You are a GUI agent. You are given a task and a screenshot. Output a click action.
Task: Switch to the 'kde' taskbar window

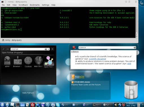tap(76, 105)
